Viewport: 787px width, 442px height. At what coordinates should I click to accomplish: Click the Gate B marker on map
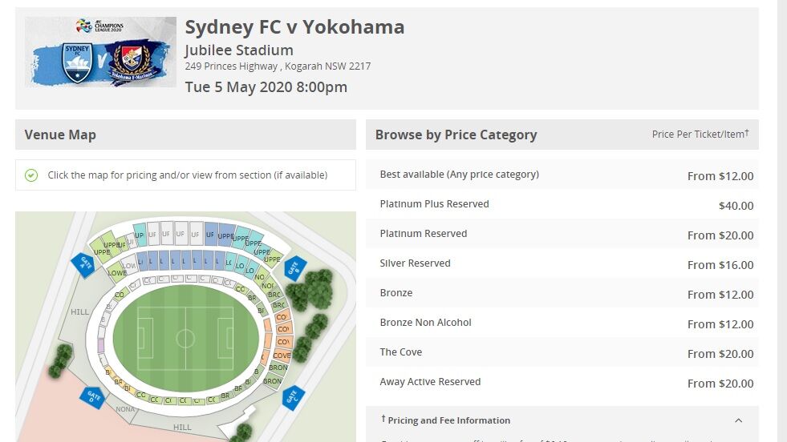click(295, 268)
